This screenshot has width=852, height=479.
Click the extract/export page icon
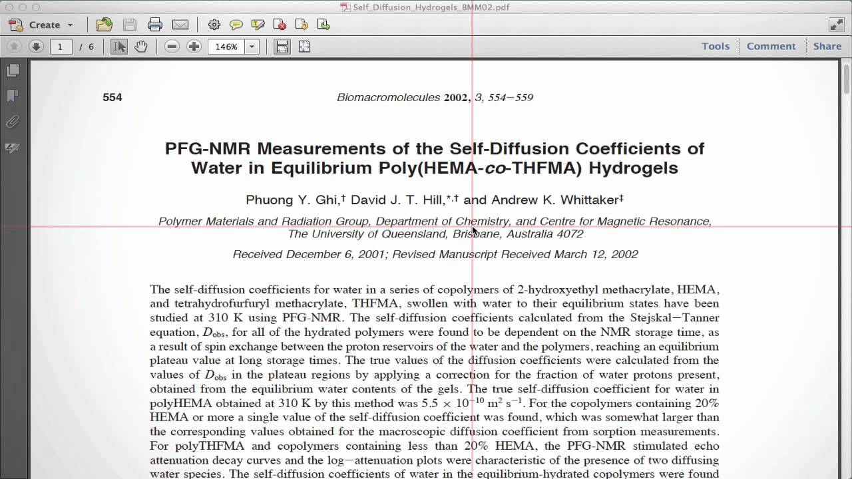pos(323,25)
